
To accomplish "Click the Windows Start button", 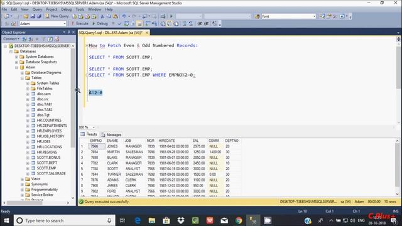I will tap(6, 220).
